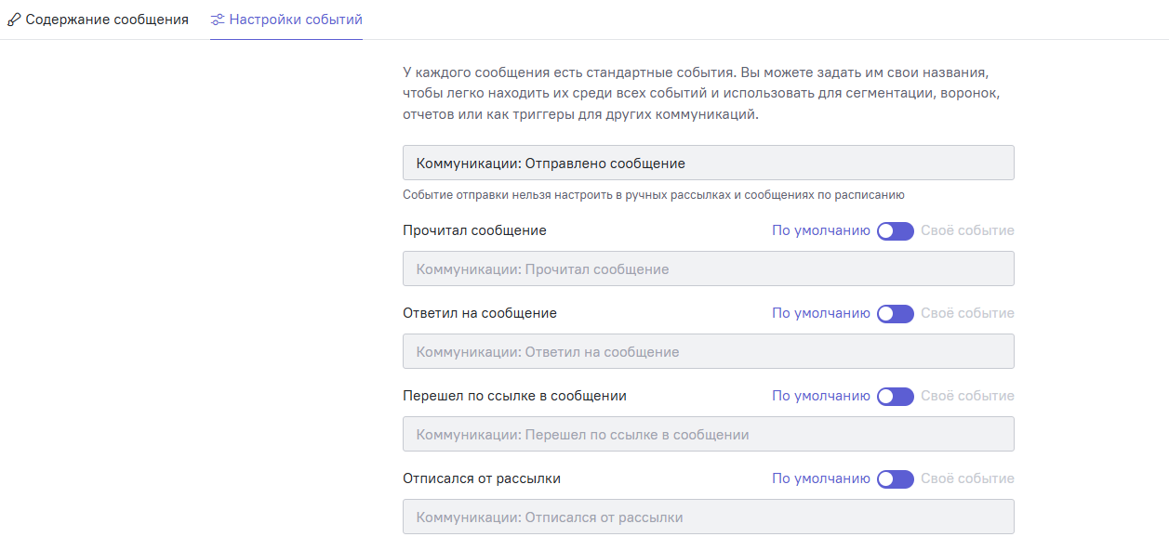Flip the Отписался от рассылки switch
This screenshot has width=1169, height=550.
896,479
